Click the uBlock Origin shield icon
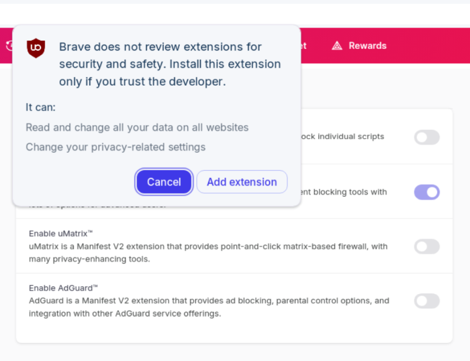This screenshot has height=361, width=470. [x=36, y=48]
